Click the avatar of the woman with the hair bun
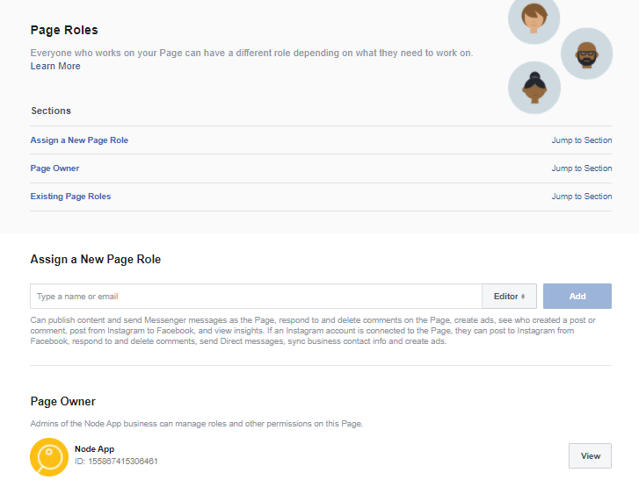Screen dimensions: 639x487 [x=534, y=88]
